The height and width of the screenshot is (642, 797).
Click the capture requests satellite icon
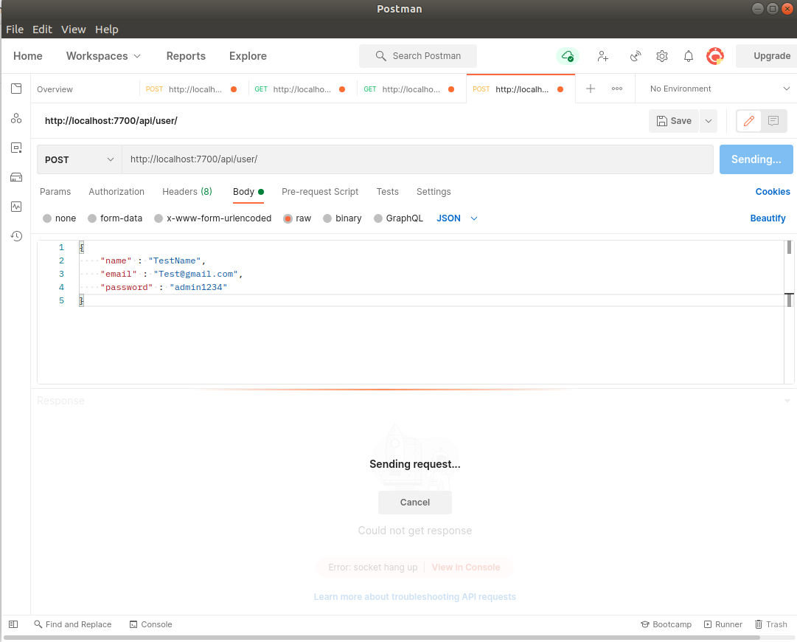[636, 56]
